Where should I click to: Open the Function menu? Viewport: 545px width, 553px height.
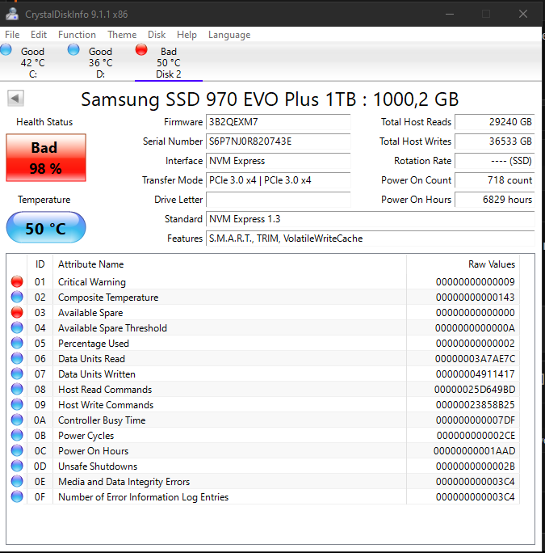click(77, 35)
